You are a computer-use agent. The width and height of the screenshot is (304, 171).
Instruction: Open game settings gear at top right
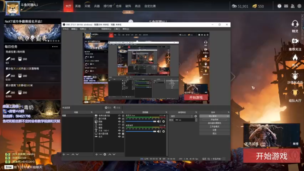[x=299, y=6]
